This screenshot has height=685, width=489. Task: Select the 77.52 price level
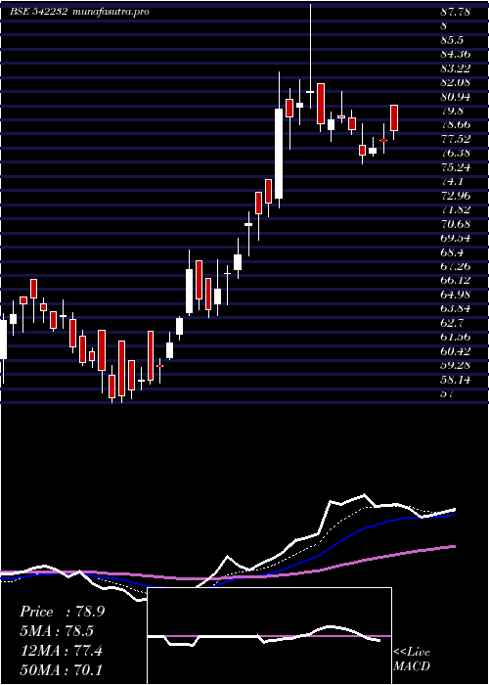[456, 139]
